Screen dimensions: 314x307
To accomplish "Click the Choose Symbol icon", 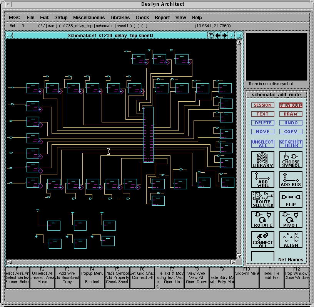I will coord(291,160).
